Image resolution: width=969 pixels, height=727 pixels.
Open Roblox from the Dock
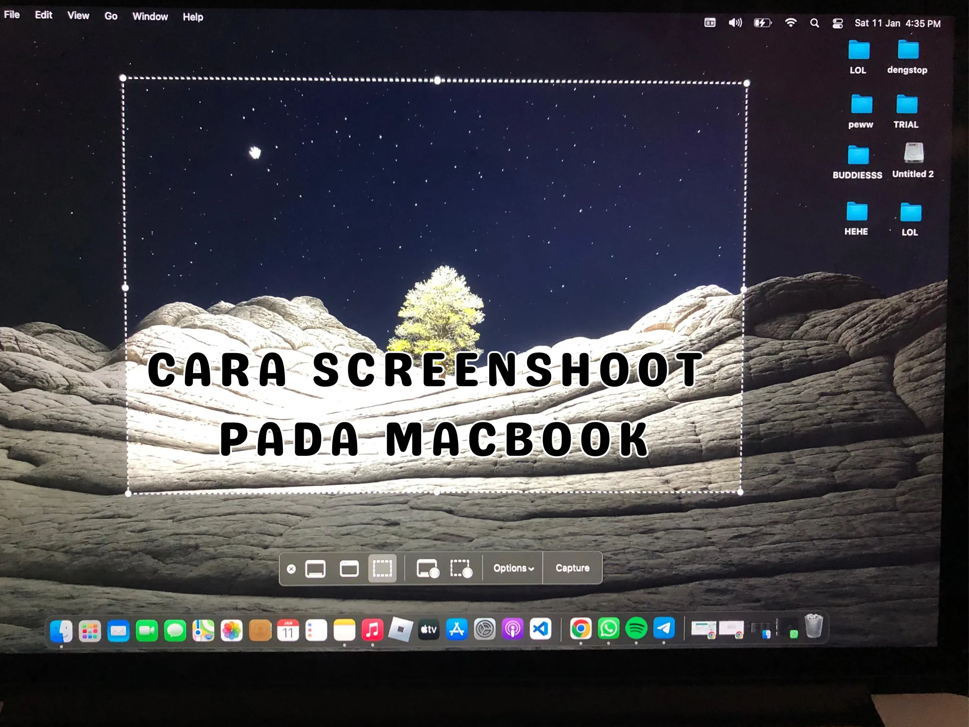tap(401, 629)
